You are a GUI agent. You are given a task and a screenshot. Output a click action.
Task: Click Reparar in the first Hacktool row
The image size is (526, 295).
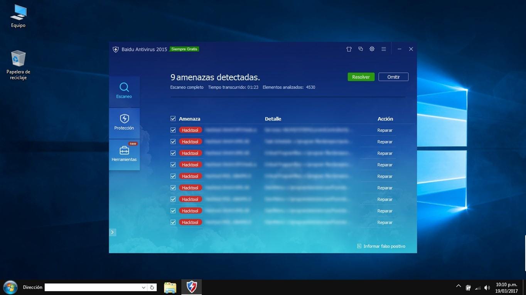[x=385, y=130]
